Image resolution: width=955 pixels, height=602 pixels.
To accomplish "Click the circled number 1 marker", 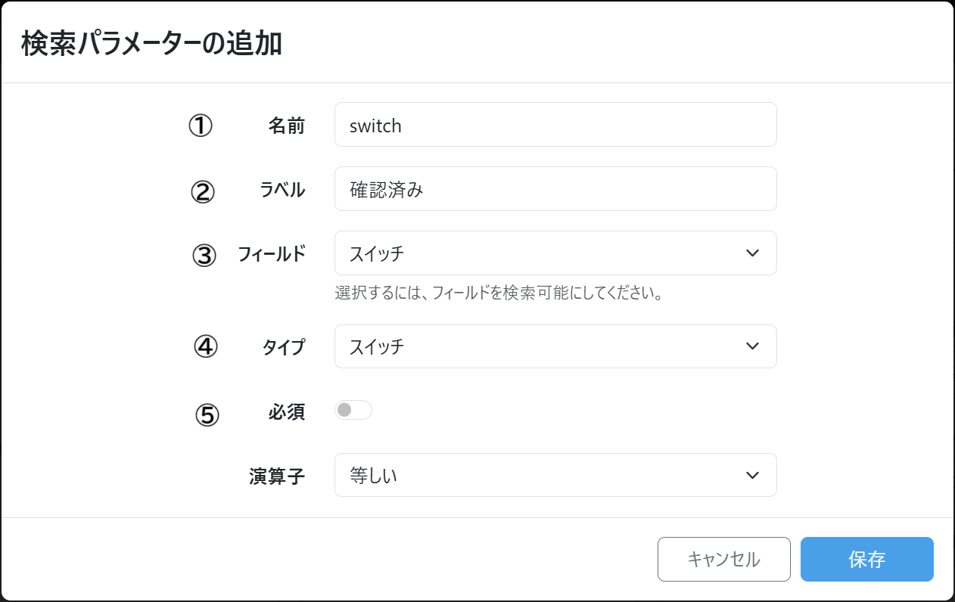I will point(201,126).
